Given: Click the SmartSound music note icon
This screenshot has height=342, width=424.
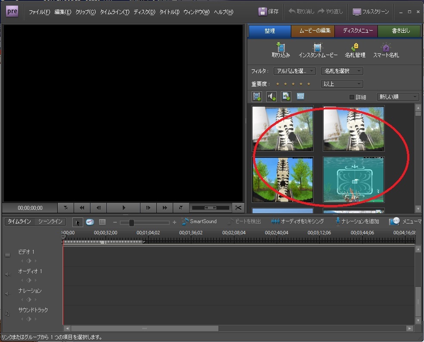Looking at the screenshot, I should [x=185, y=221].
